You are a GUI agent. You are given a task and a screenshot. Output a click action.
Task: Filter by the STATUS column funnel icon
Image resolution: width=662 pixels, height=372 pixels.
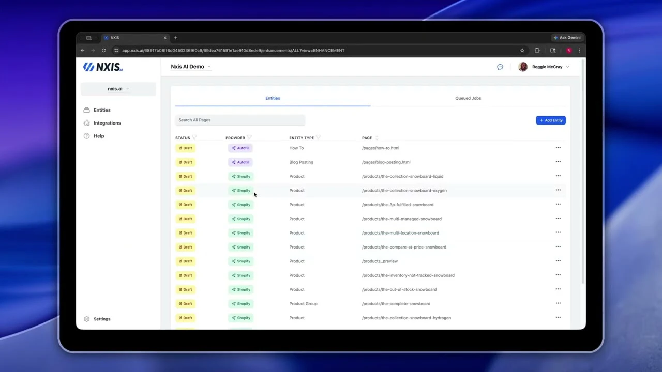(194, 137)
